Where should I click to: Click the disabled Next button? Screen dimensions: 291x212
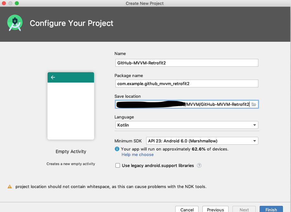click(244, 210)
